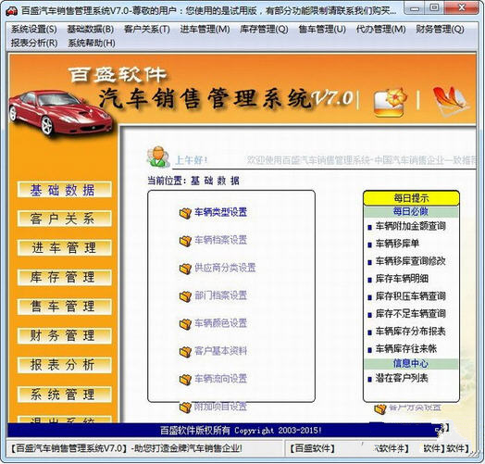The width and height of the screenshot is (485, 464).
Task: Open 车辆库存往来帐 in daily tips
Action: (x=406, y=349)
